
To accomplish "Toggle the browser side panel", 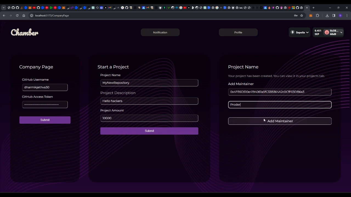I will click(334, 16).
